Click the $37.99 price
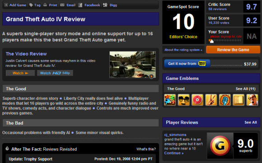This screenshot has width=262, height=163. tap(250, 64)
